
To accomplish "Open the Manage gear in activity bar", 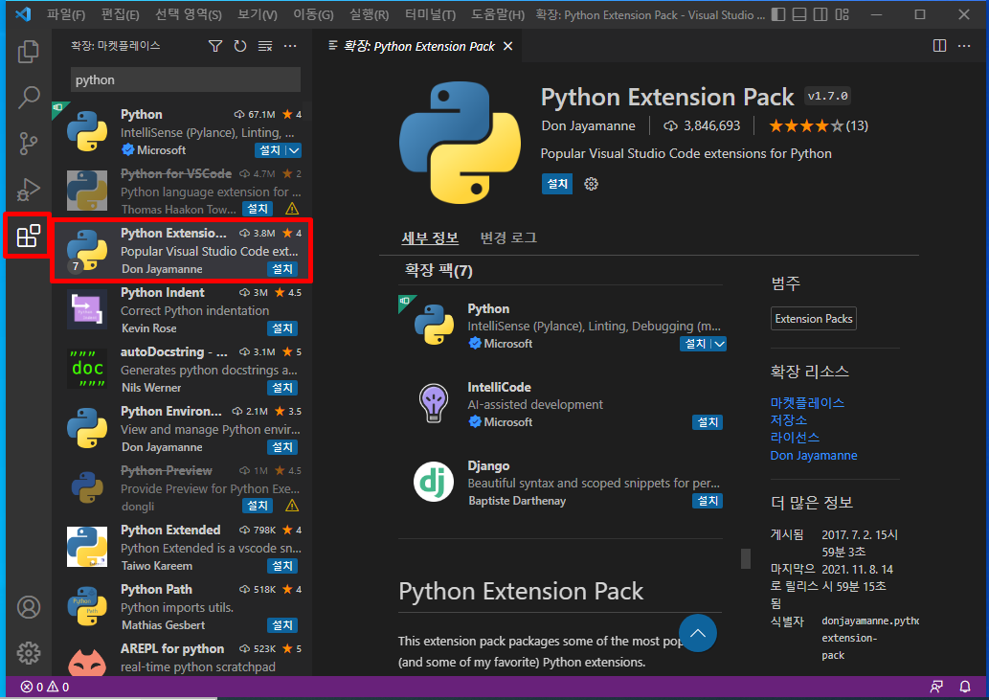I will (29, 653).
